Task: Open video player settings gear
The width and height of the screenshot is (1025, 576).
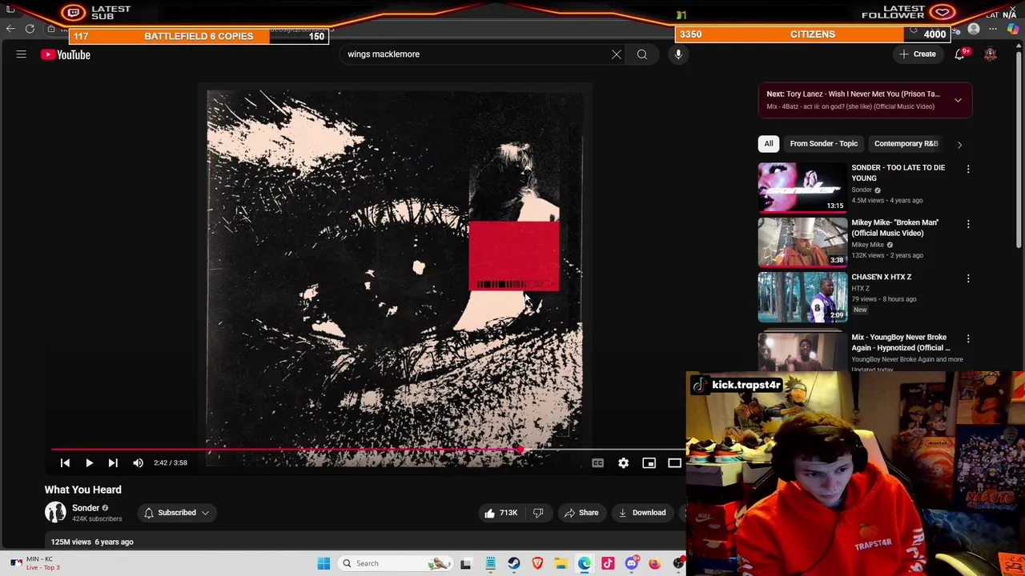Action: [623, 462]
